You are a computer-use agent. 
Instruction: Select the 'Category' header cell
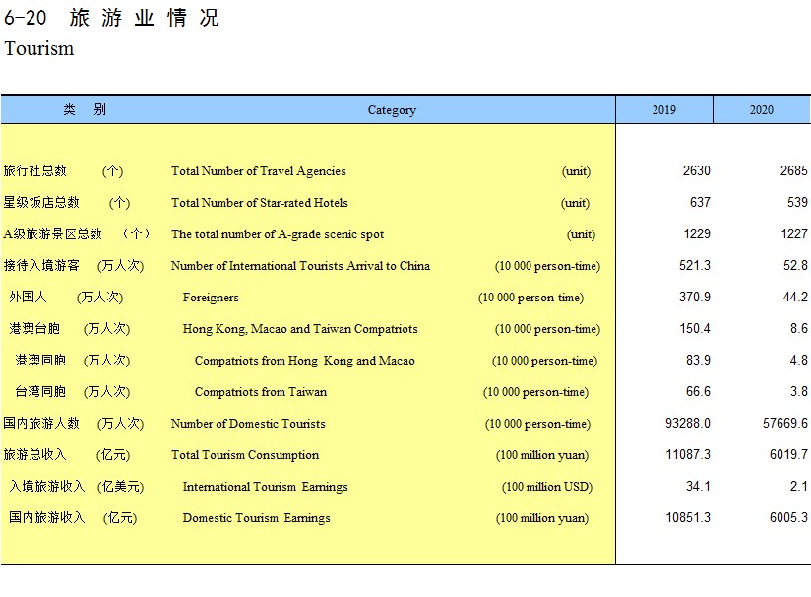click(392, 110)
